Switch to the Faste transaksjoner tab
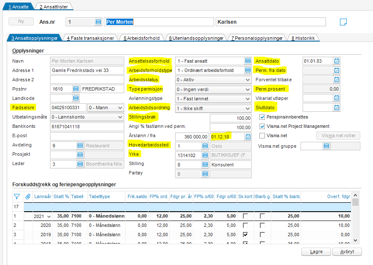 click(x=90, y=38)
